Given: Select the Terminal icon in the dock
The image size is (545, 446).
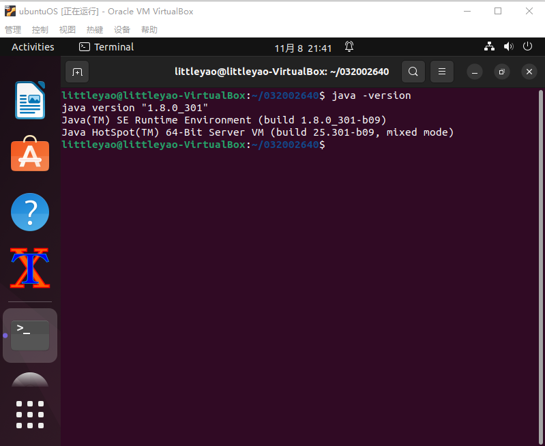Looking at the screenshot, I should pos(30,336).
